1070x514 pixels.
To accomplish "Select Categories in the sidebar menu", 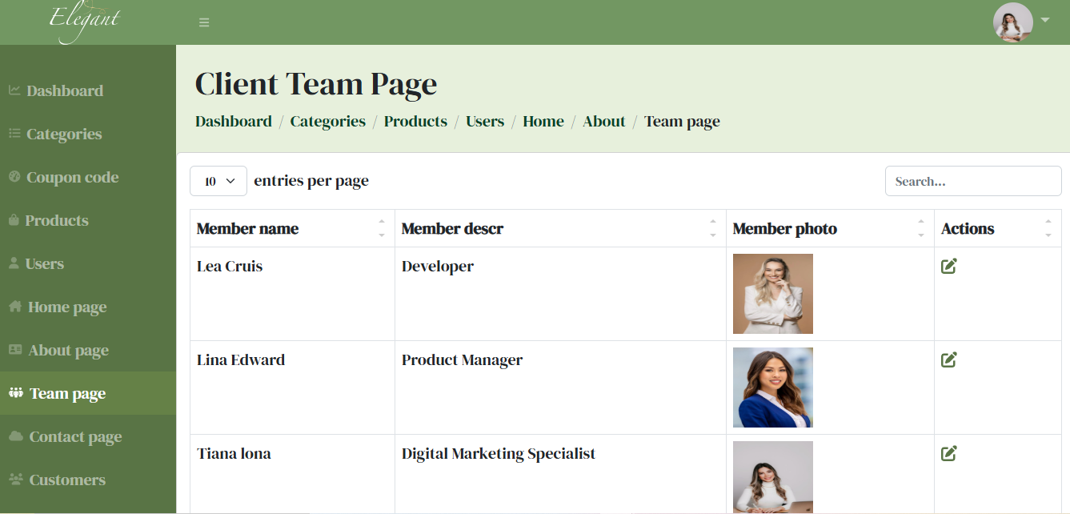I will [x=64, y=134].
